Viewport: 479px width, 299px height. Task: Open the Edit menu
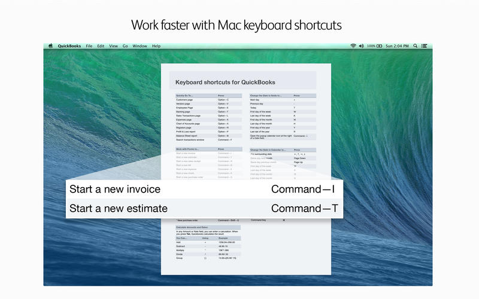click(x=101, y=46)
